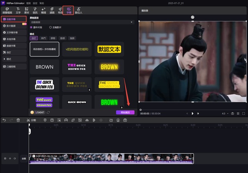Open 自動字幕 in the sidebar
The height and width of the screenshot is (173, 248).
[14, 19]
